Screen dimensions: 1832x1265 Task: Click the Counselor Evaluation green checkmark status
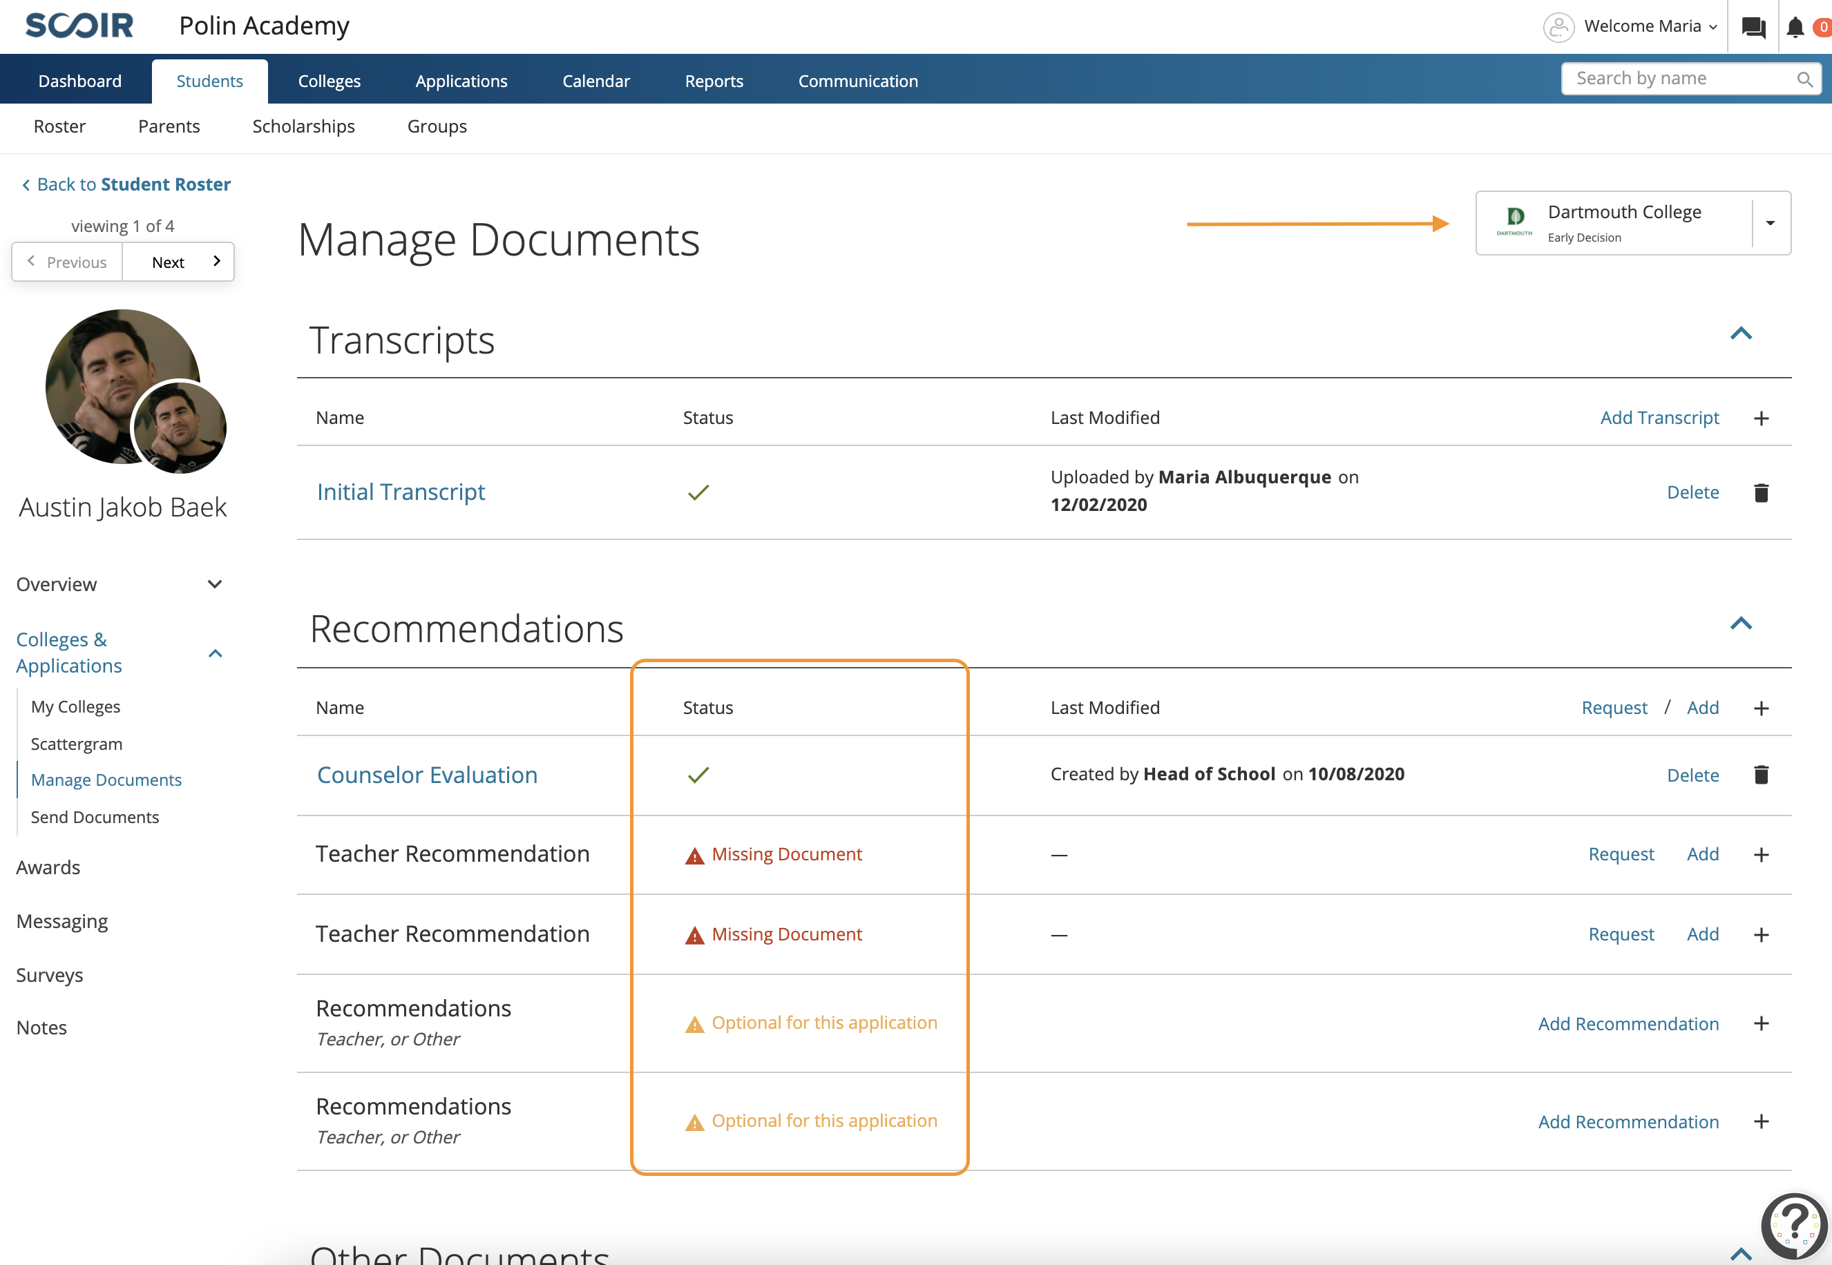click(698, 775)
